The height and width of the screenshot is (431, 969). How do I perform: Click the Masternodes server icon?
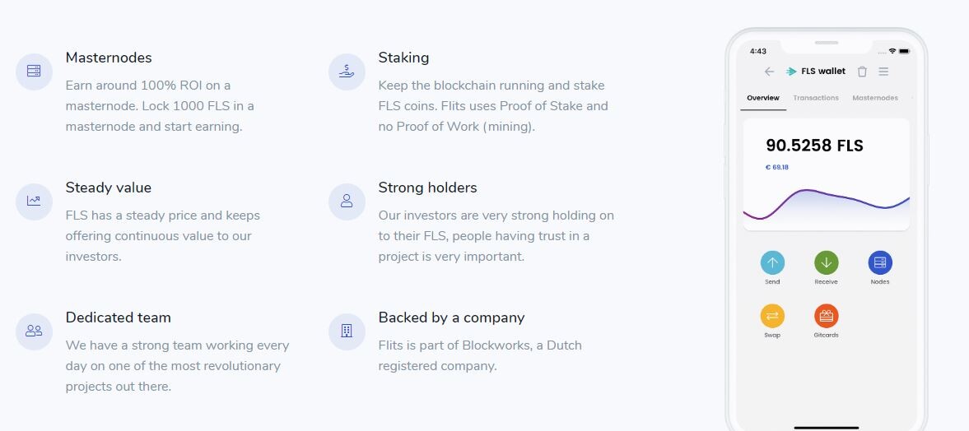pyautogui.click(x=34, y=71)
